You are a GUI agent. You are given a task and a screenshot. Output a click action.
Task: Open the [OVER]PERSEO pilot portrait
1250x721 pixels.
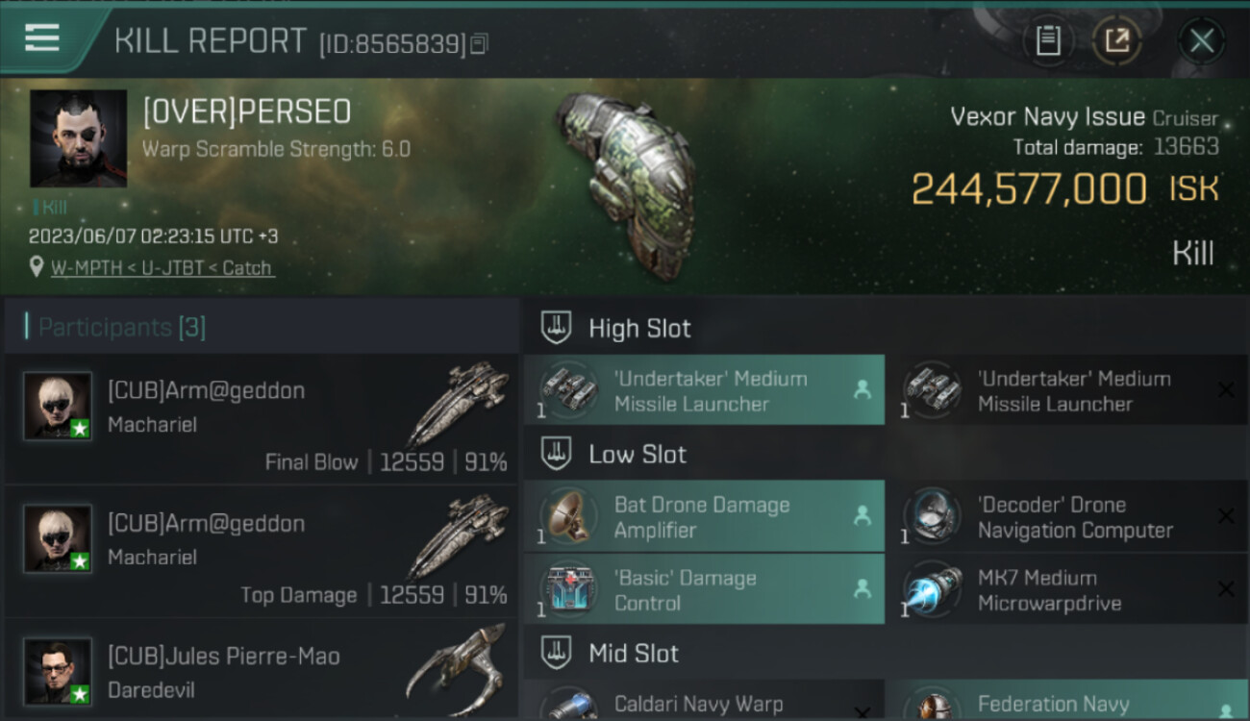point(78,138)
